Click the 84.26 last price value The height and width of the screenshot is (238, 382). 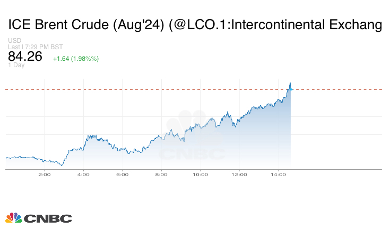click(25, 56)
